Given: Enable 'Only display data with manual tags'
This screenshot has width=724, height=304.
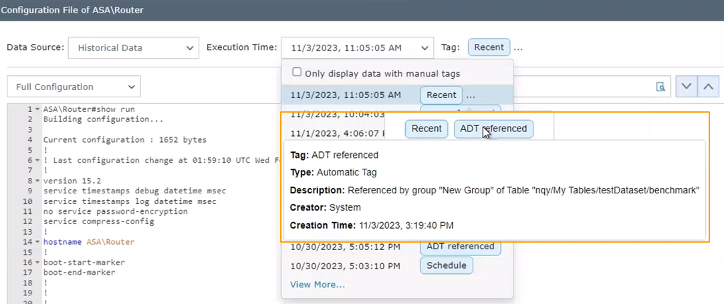Looking at the screenshot, I should tap(297, 73).
